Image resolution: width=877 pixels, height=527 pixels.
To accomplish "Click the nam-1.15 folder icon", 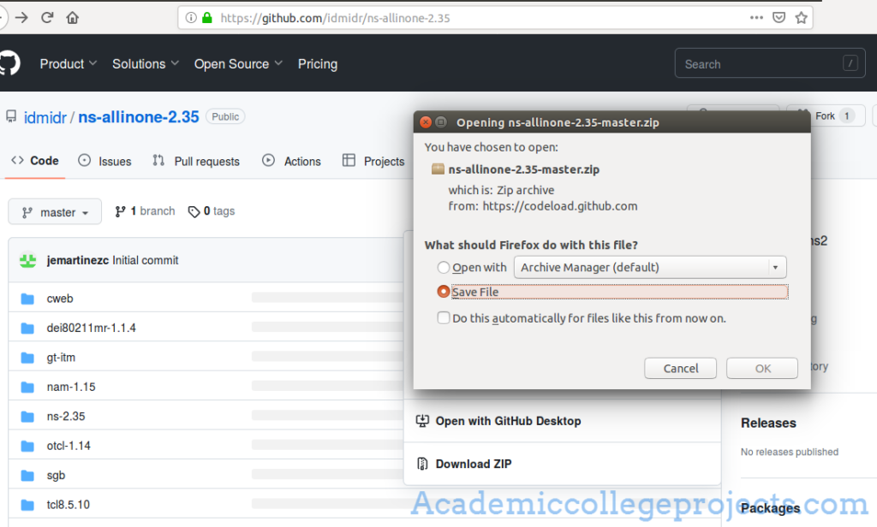I will pyautogui.click(x=27, y=387).
